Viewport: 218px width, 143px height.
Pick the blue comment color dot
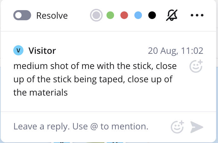(138, 15)
